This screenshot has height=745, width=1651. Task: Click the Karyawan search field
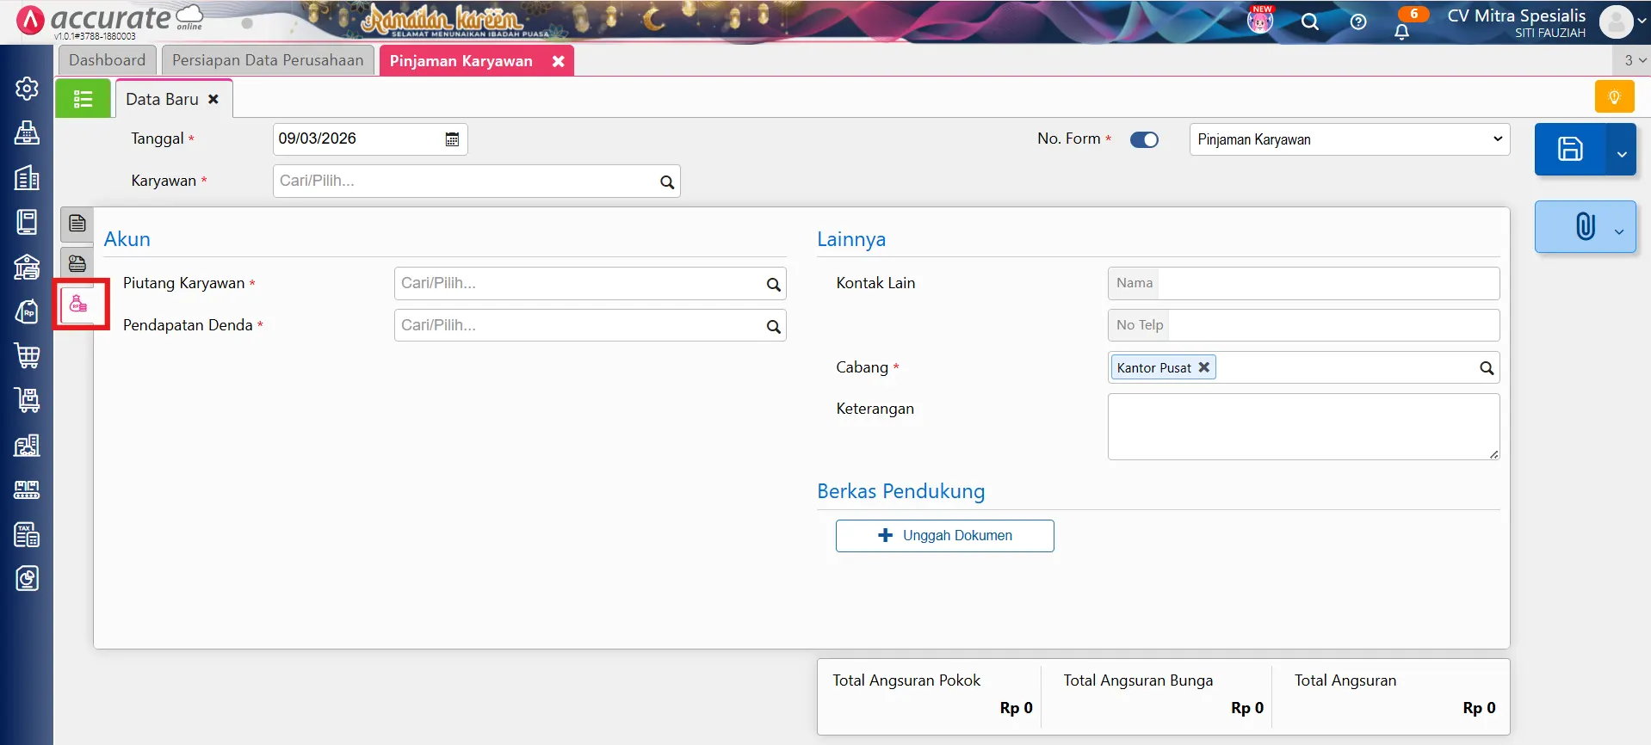pos(465,182)
